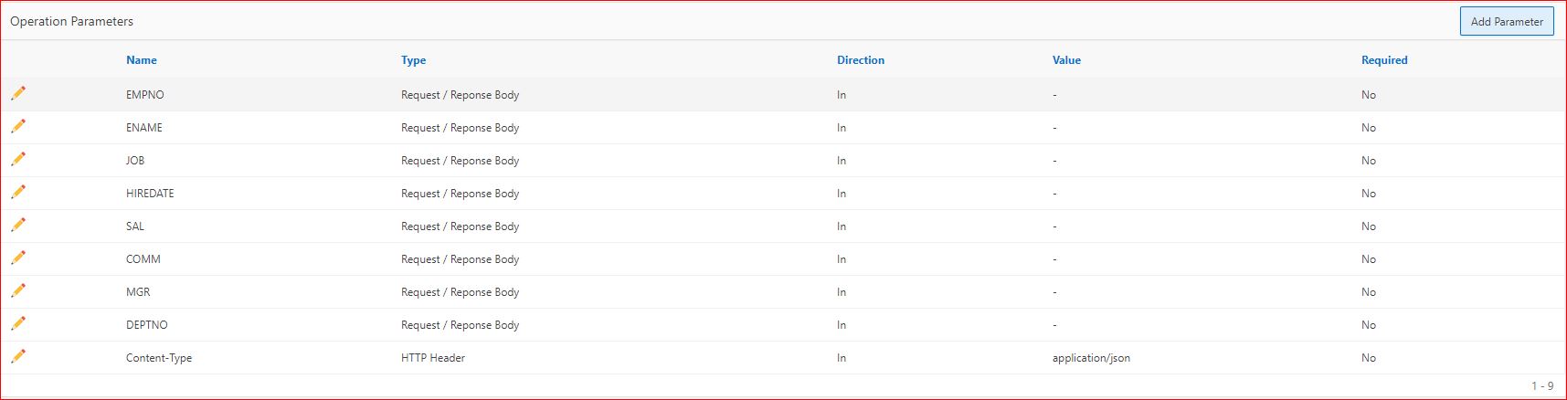Select the MGR name cell
1567x400 pixels.
click(138, 292)
